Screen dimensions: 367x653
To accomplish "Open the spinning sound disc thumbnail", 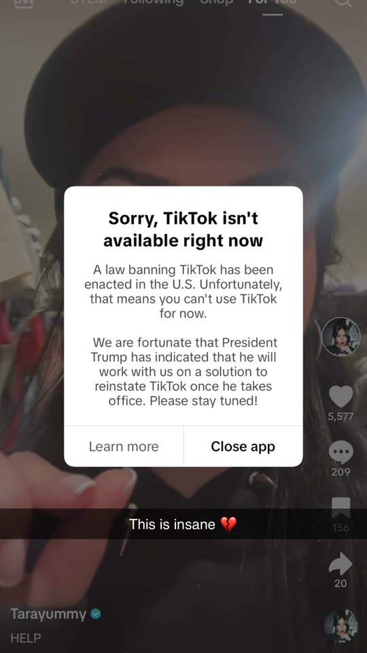I will (x=341, y=625).
